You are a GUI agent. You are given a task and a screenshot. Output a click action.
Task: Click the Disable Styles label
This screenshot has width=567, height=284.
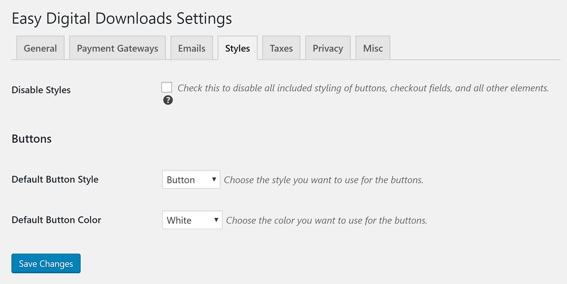coord(41,90)
